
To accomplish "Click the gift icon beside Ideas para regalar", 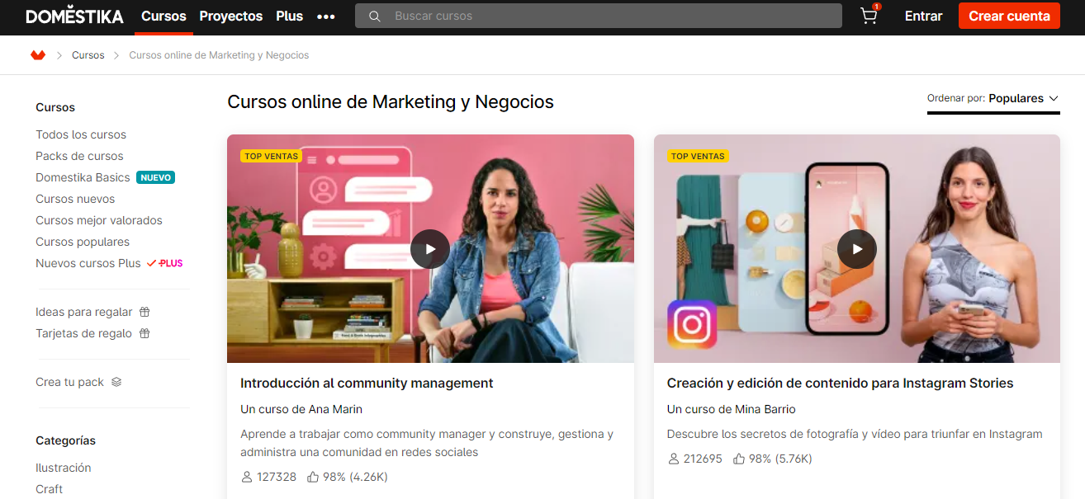I will tap(145, 312).
